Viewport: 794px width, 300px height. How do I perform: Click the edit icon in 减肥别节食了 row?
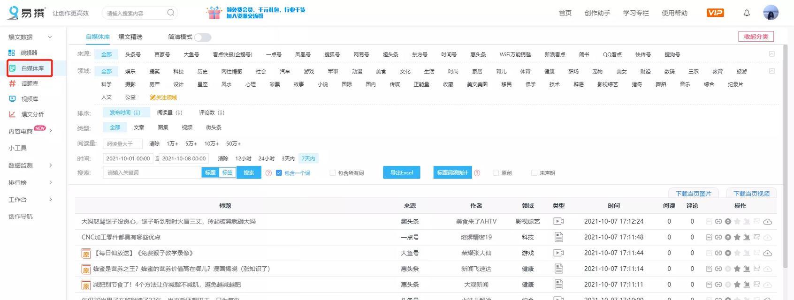click(709, 285)
